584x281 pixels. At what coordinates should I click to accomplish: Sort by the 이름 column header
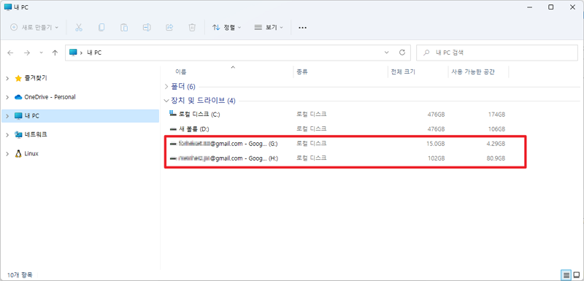(x=180, y=72)
